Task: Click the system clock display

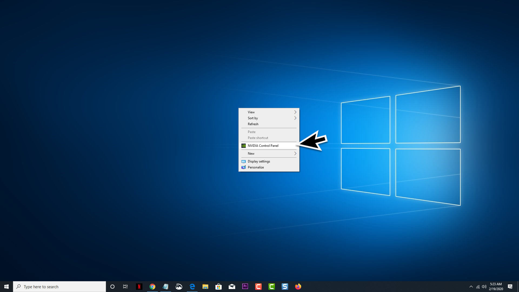Action: (x=496, y=286)
